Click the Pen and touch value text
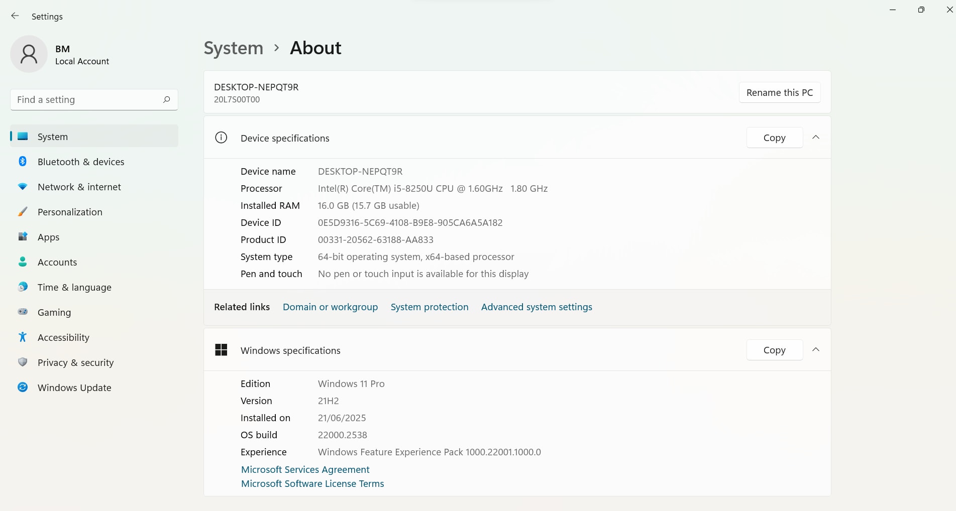 [423, 274]
